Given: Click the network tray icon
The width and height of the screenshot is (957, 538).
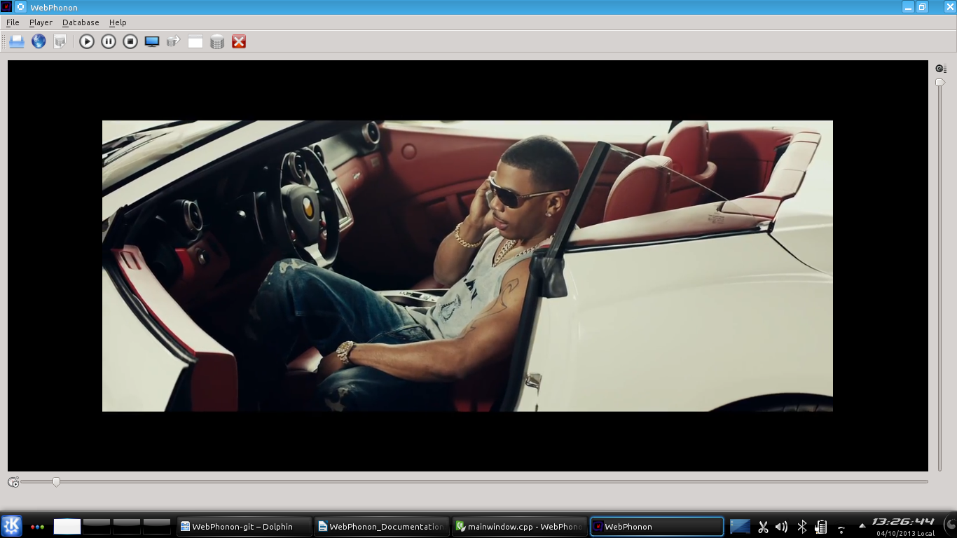Looking at the screenshot, I should point(841,529).
